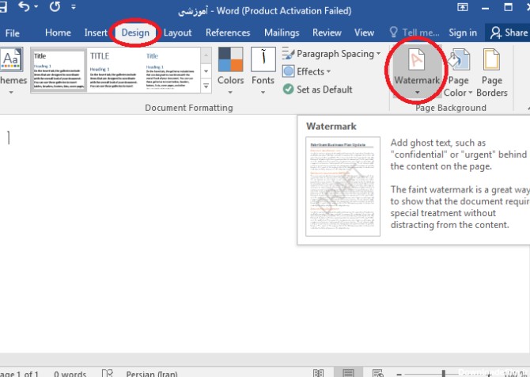This screenshot has width=530, height=377.
Task: Click the proofing check icon in status bar
Action: pyautogui.click(x=108, y=372)
